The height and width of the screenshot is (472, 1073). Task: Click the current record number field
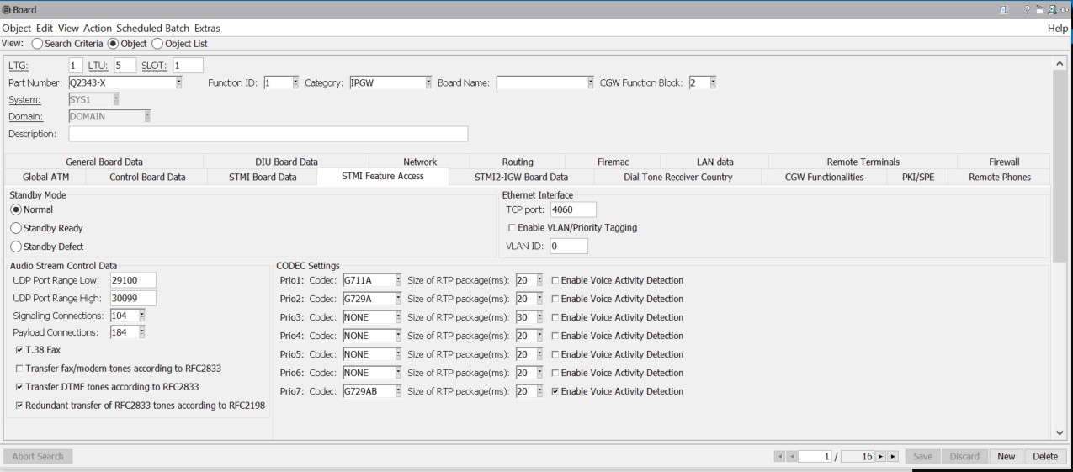click(x=815, y=456)
